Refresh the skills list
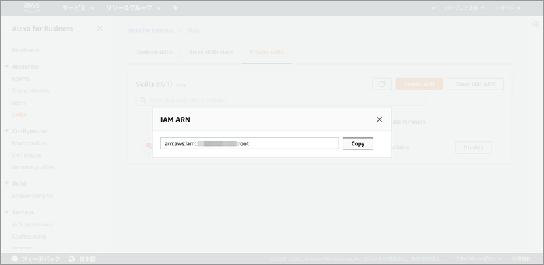Screen dimensions: 544x265 [381, 84]
